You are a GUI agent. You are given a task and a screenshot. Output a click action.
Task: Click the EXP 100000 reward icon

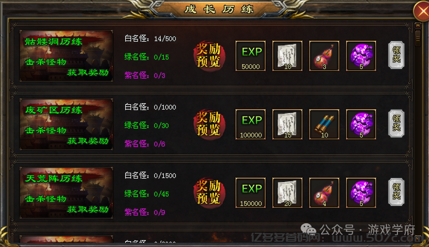click(251, 124)
